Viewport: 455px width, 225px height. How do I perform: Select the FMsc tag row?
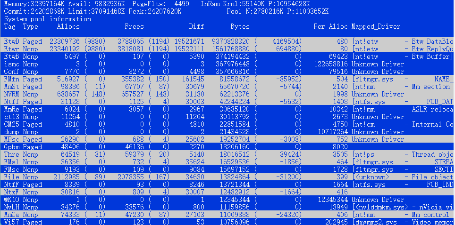pos(227,169)
